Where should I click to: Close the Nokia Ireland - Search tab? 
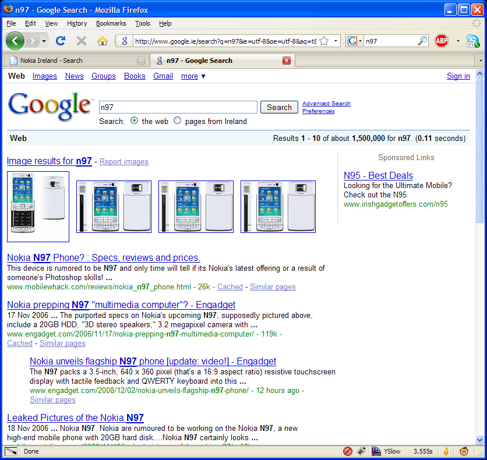[141, 61]
